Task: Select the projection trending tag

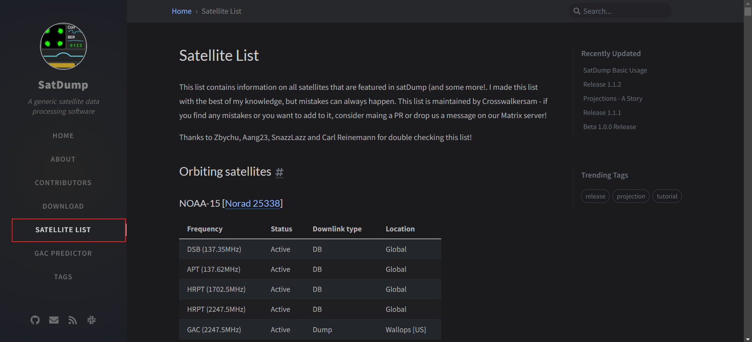Action: point(631,196)
